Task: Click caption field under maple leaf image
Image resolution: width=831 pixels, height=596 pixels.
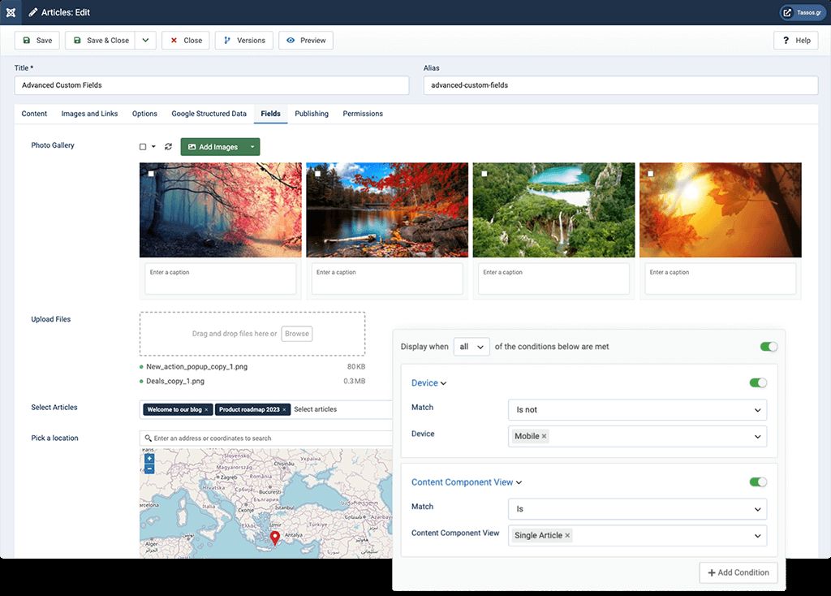Action: coord(721,279)
